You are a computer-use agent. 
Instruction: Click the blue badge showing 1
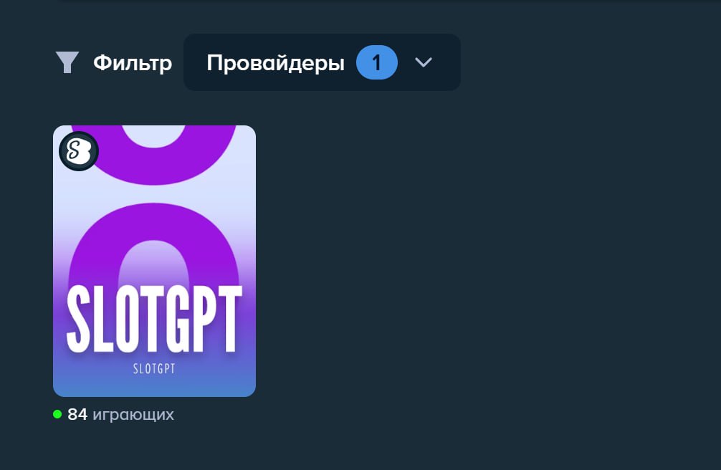pyautogui.click(x=376, y=62)
